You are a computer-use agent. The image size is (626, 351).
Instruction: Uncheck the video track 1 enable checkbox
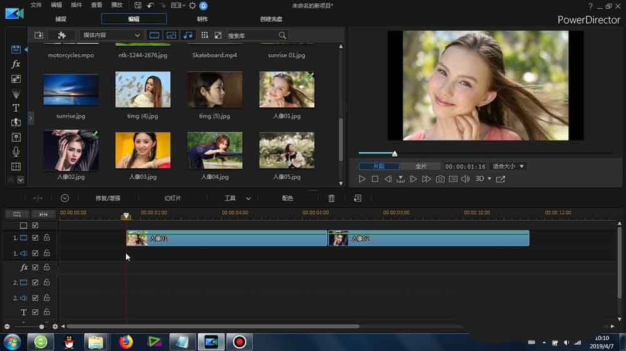pyautogui.click(x=36, y=238)
